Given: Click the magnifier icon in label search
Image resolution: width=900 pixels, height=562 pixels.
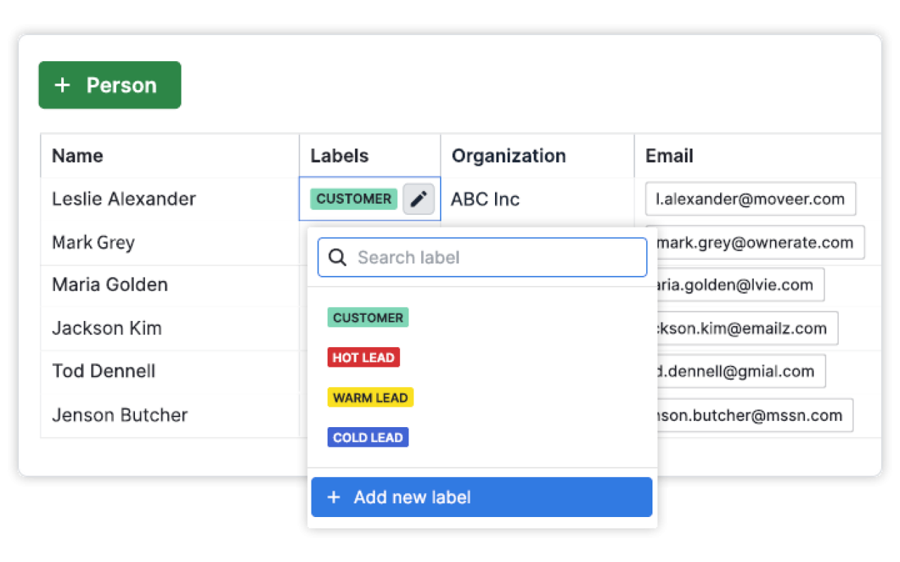Looking at the screenshot, I should [x=337, y=258].
